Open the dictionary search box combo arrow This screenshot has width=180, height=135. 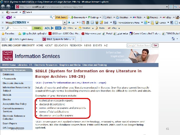pyautogui.click(x=65, y=22)
